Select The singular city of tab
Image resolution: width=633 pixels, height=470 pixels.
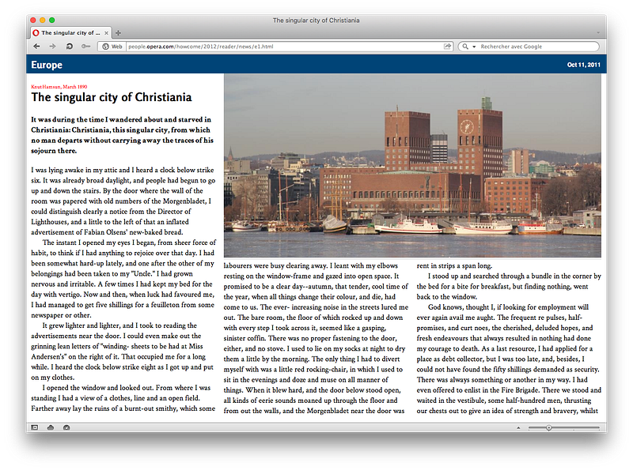click(x=67, y=33)
